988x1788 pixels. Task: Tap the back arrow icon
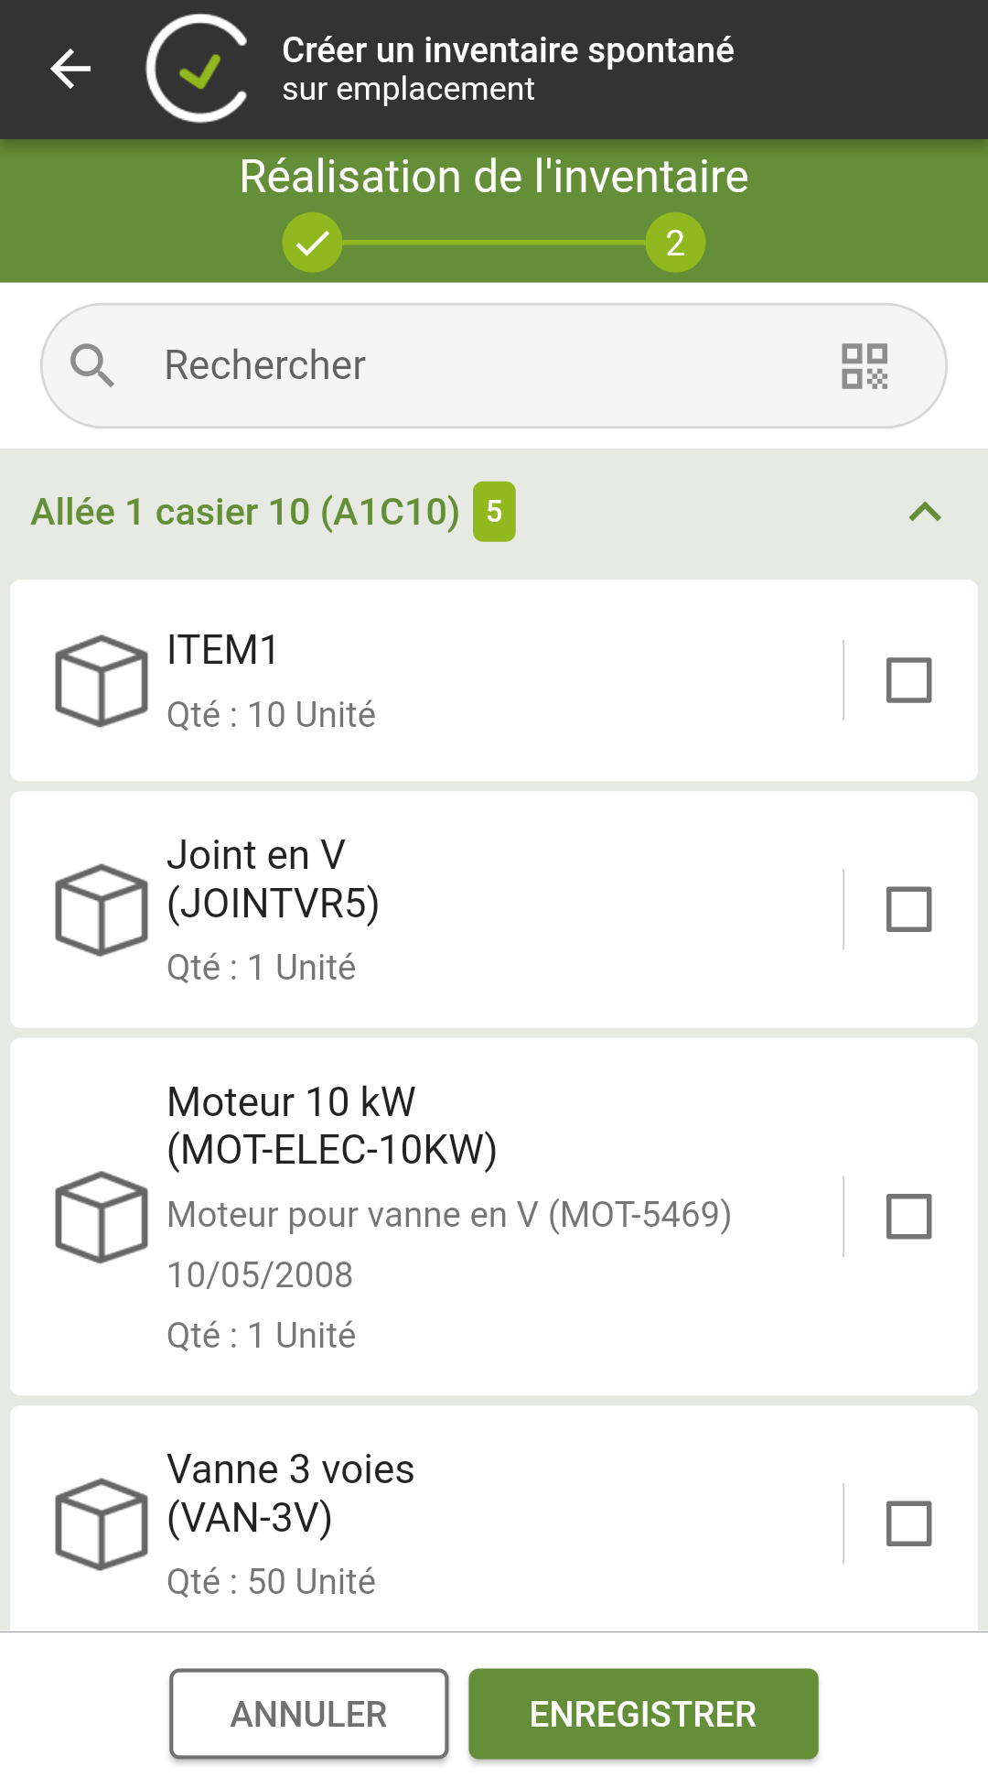coord(70,69)
